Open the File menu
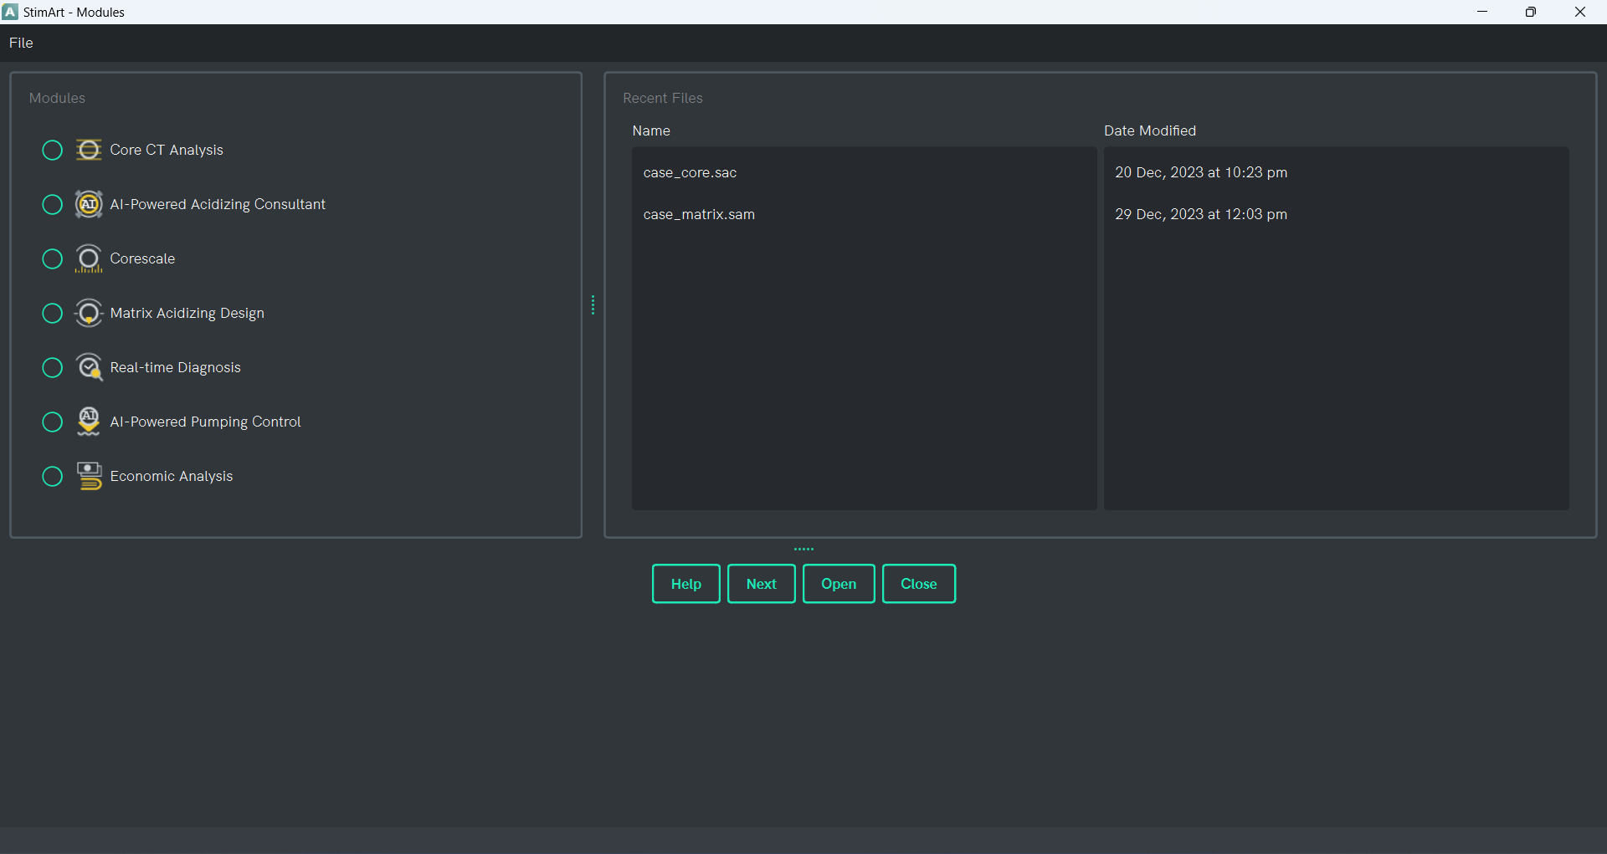The image size is (1607, 854). click(x=21, y=43)
